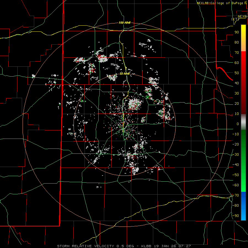Click the -80 value on velocity scale
Screen dimensions: 248x248
[236, 206]
